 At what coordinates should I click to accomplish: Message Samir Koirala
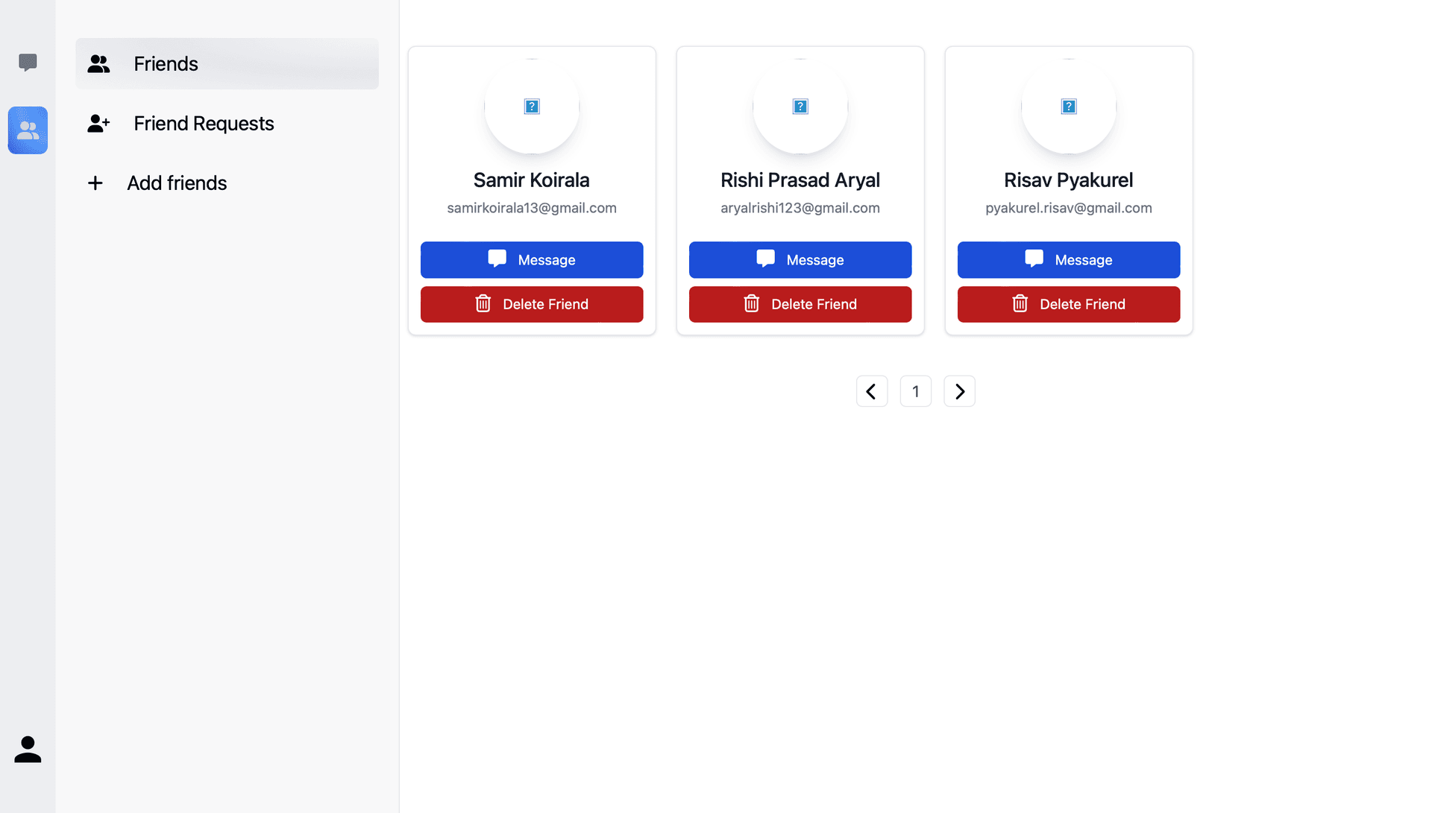532,260
